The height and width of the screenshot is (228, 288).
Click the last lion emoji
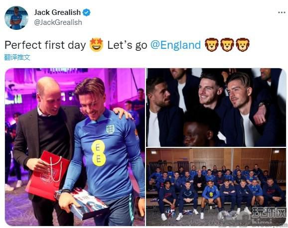pos(243,45)
